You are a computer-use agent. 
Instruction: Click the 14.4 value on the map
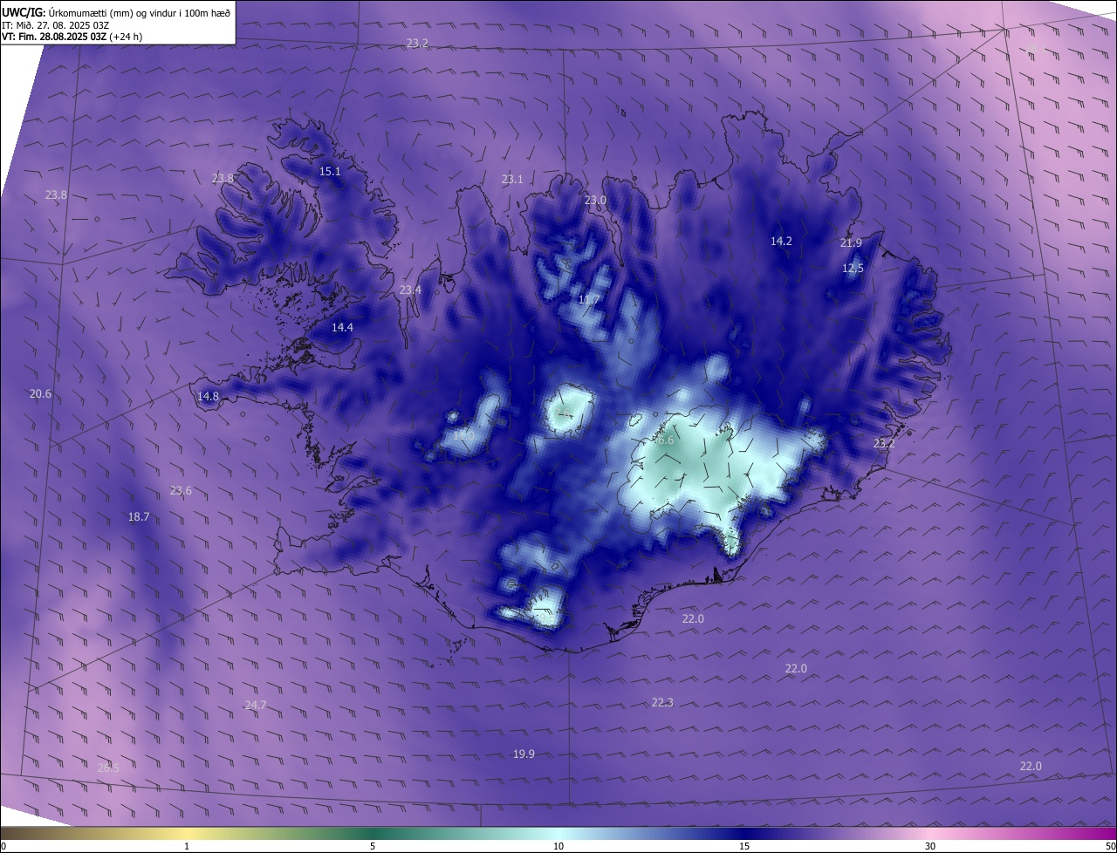click(x=342, y=328)
